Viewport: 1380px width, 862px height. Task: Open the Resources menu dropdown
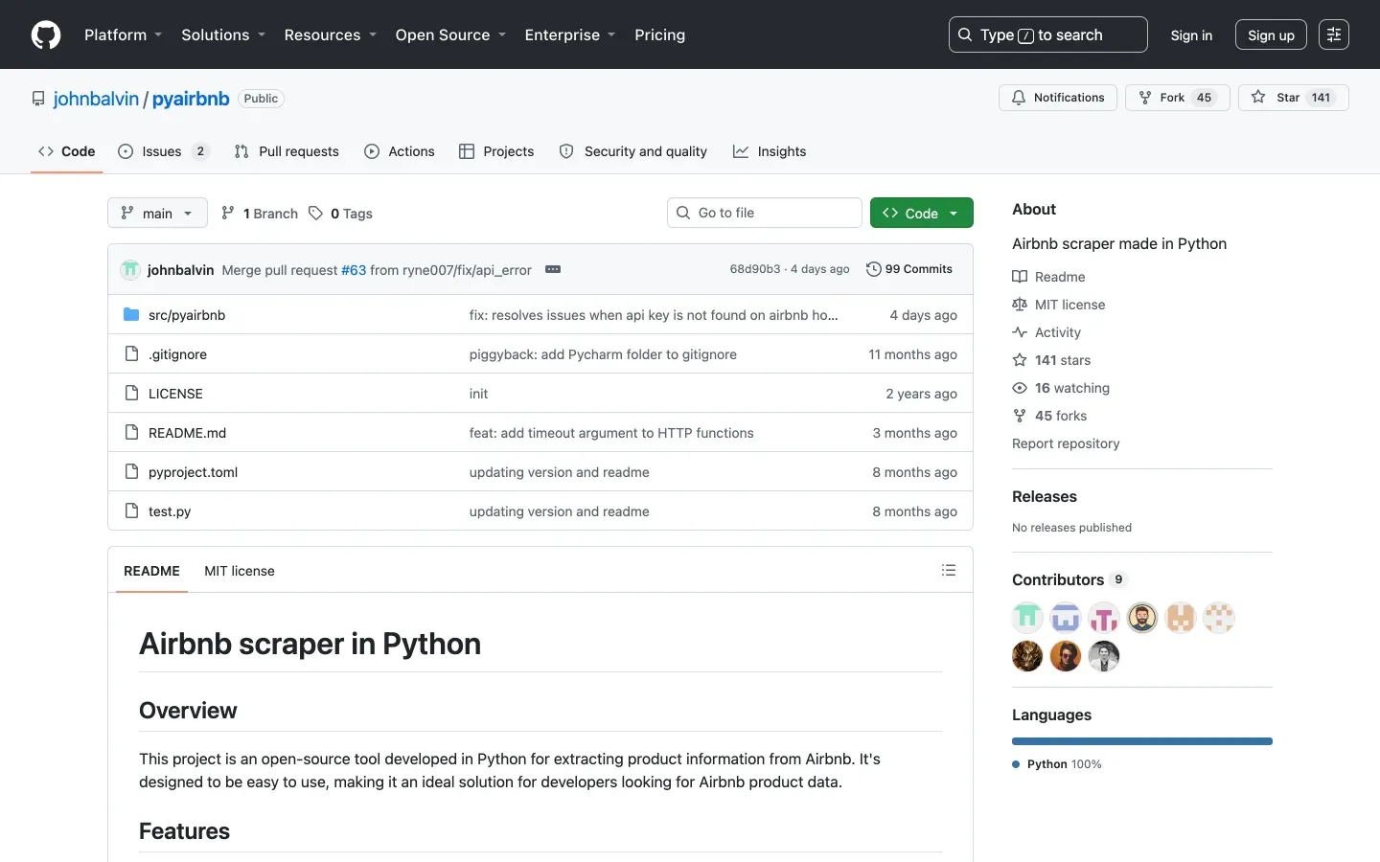tap(331, 34)
